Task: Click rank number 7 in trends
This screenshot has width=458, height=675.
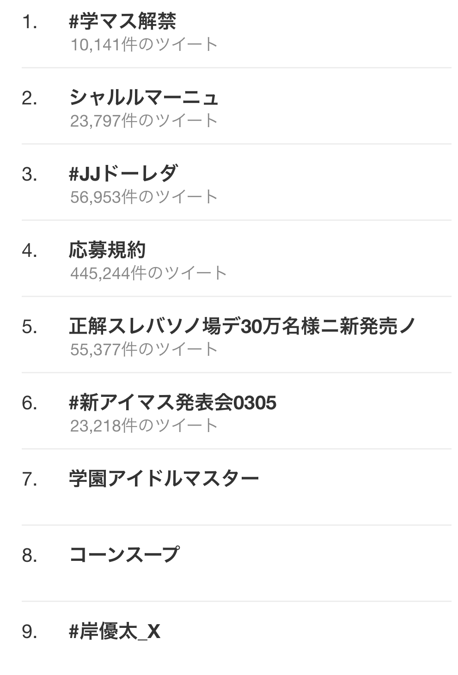Action: coord(29,480)
